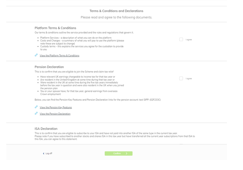243x170 pixels.
Task: Open View the Platform Terms & Conditions link
Action: click(59, 56)
